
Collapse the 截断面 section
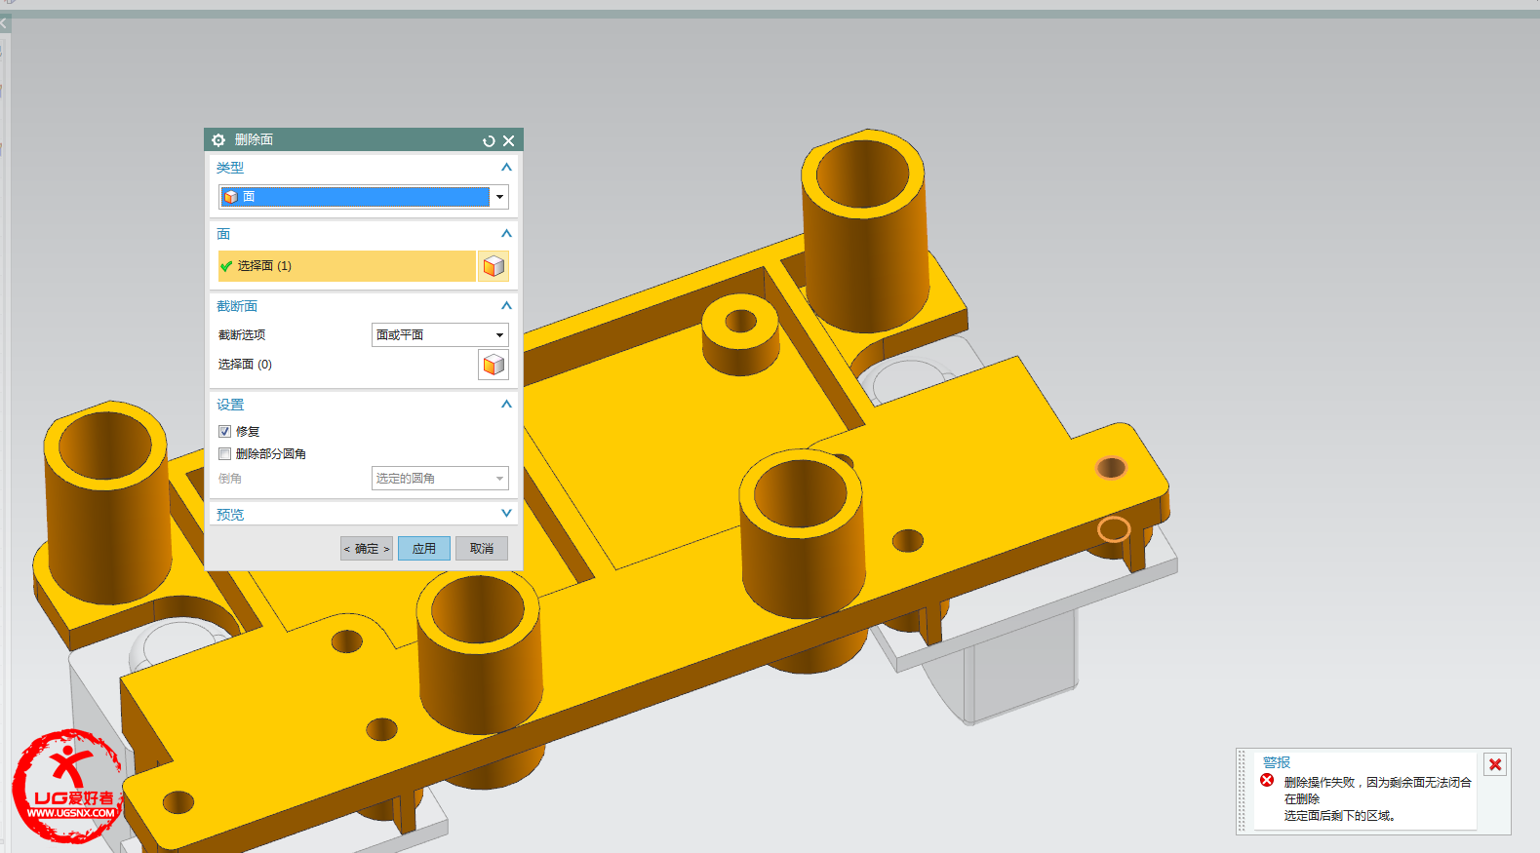506,306
